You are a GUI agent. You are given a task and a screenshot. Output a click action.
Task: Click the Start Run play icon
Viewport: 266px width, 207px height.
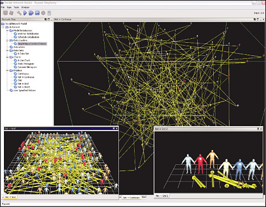coord(25,13)
